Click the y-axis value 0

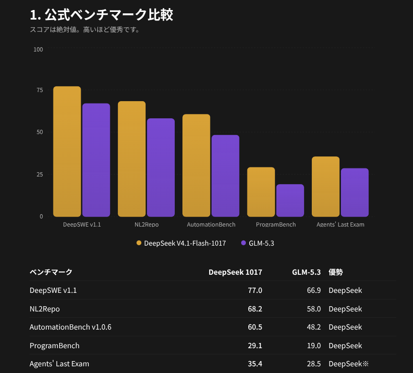click(42, 216)
